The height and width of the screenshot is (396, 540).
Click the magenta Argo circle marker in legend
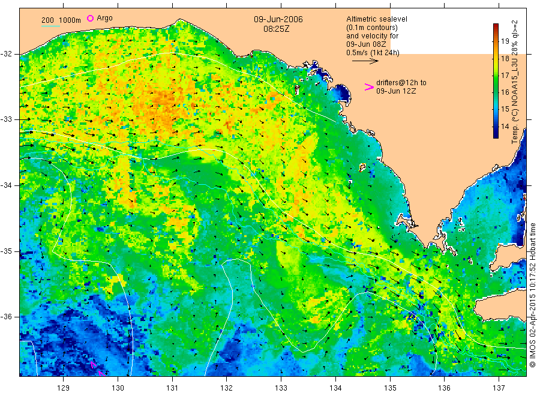[x=90, y=18]
